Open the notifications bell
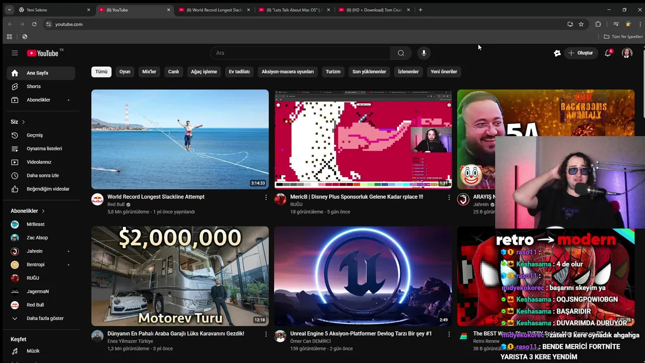Screen dimensions: 645x363 click(x=608, y=53)
